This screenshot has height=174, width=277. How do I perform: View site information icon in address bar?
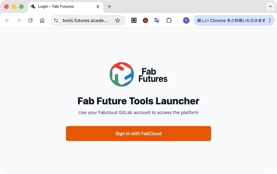click(56, 21)
